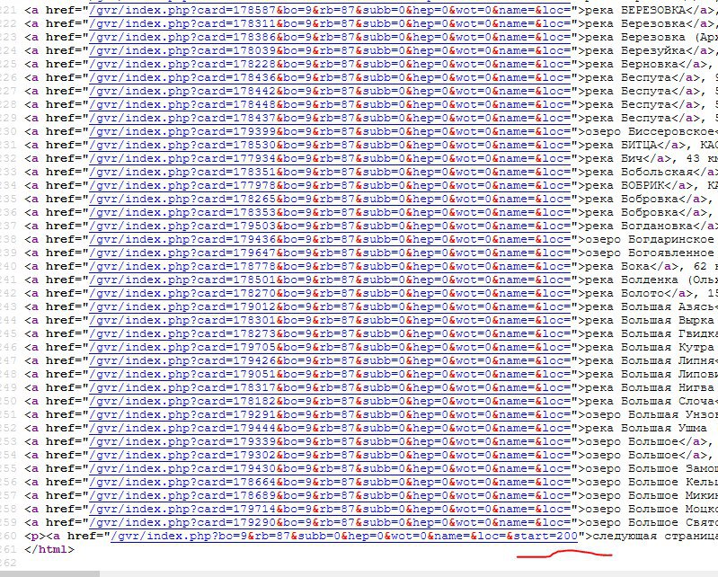Open the link with card=179705

[x=330, y=347]
